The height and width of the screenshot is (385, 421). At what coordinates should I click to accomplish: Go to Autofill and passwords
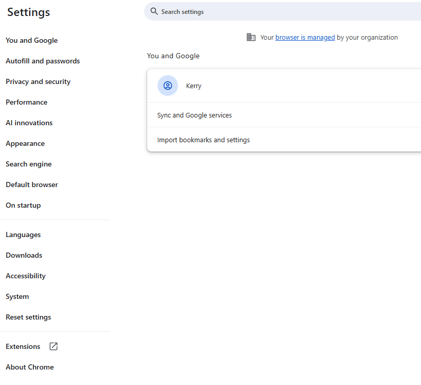[43, 61]
